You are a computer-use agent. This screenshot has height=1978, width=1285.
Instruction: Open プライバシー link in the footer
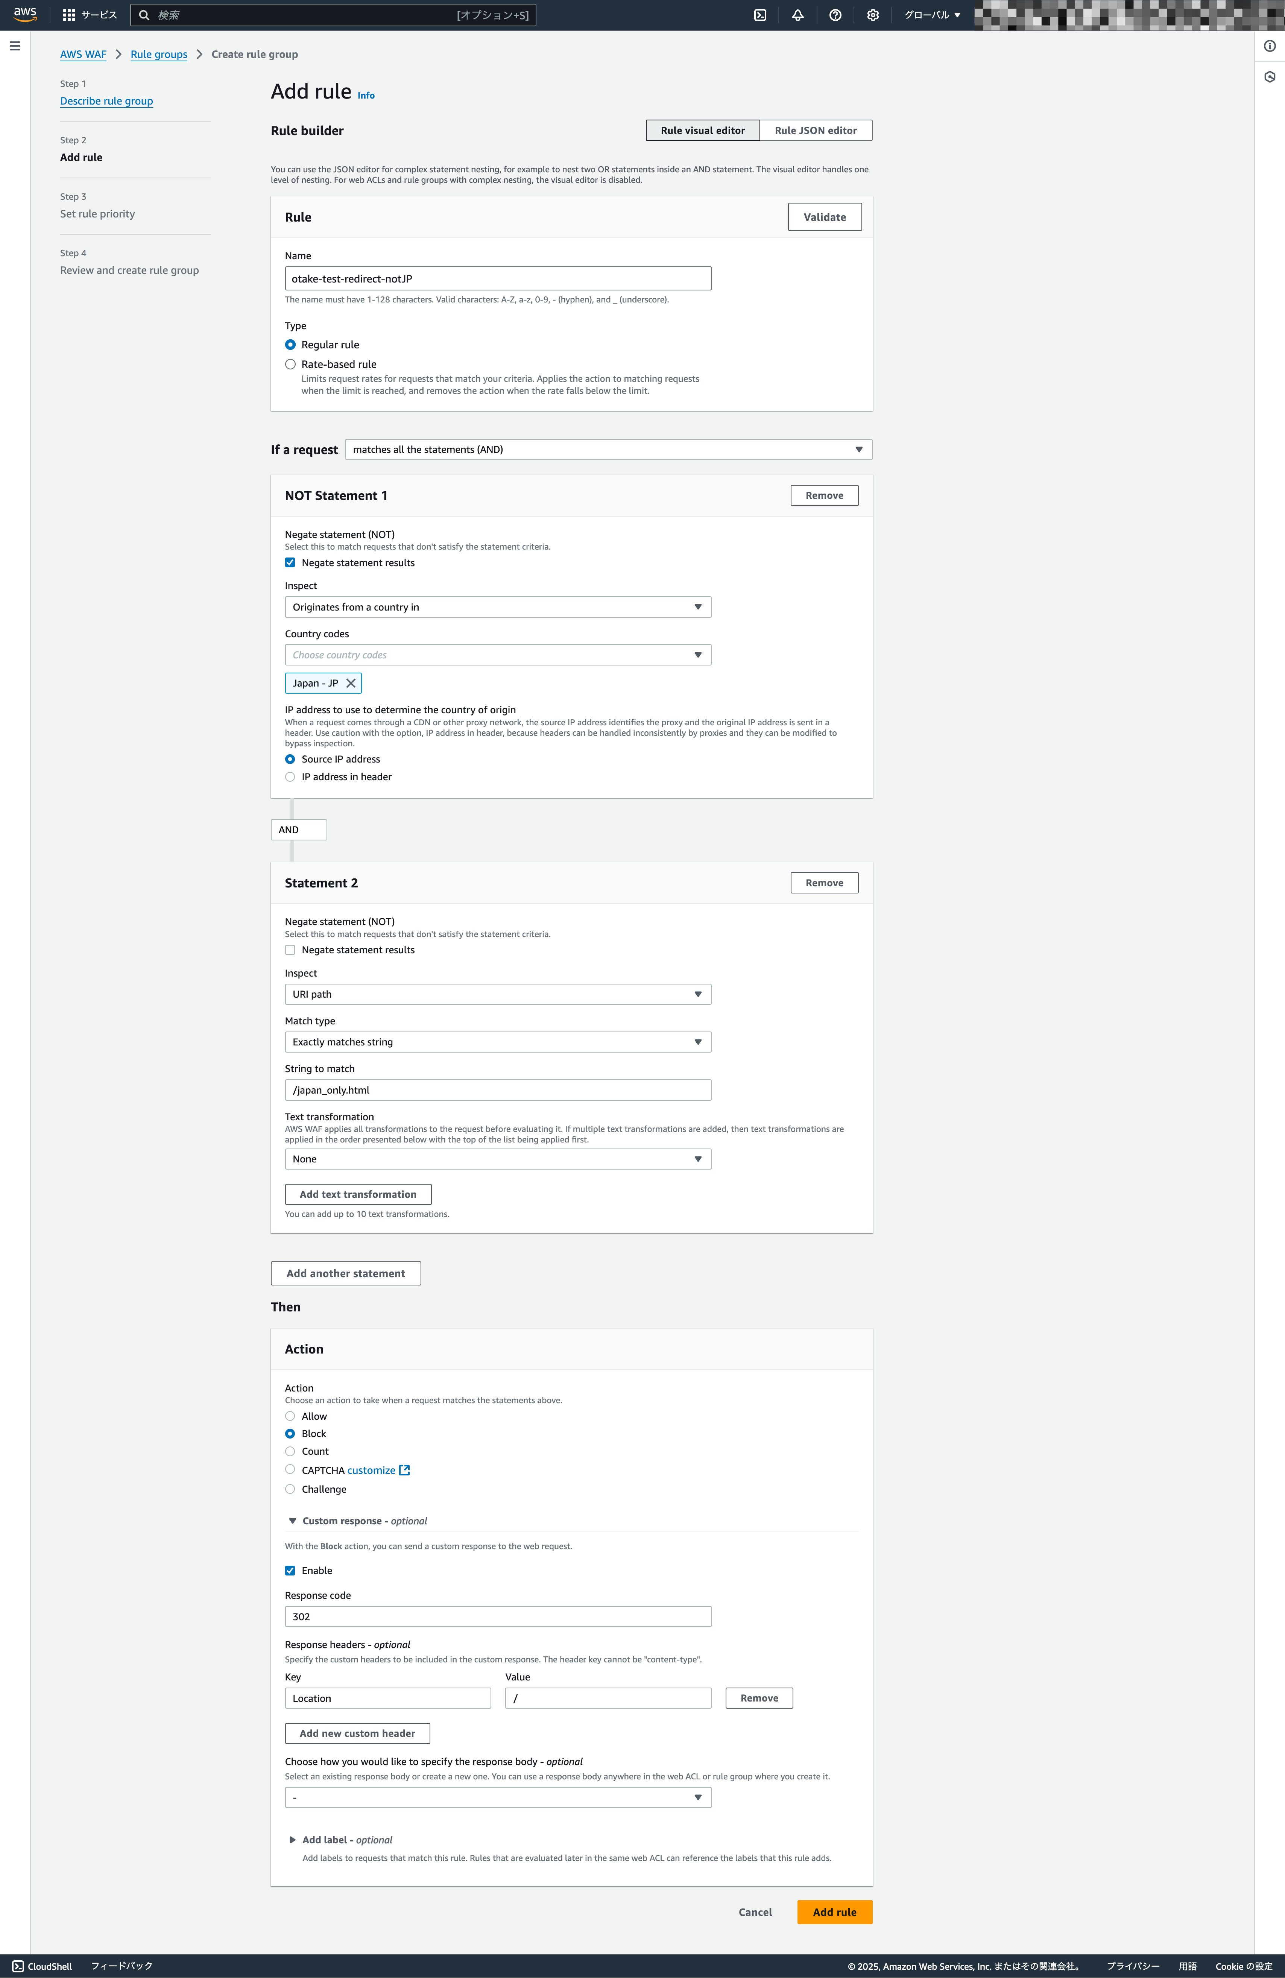(x=1133, y=1966)
